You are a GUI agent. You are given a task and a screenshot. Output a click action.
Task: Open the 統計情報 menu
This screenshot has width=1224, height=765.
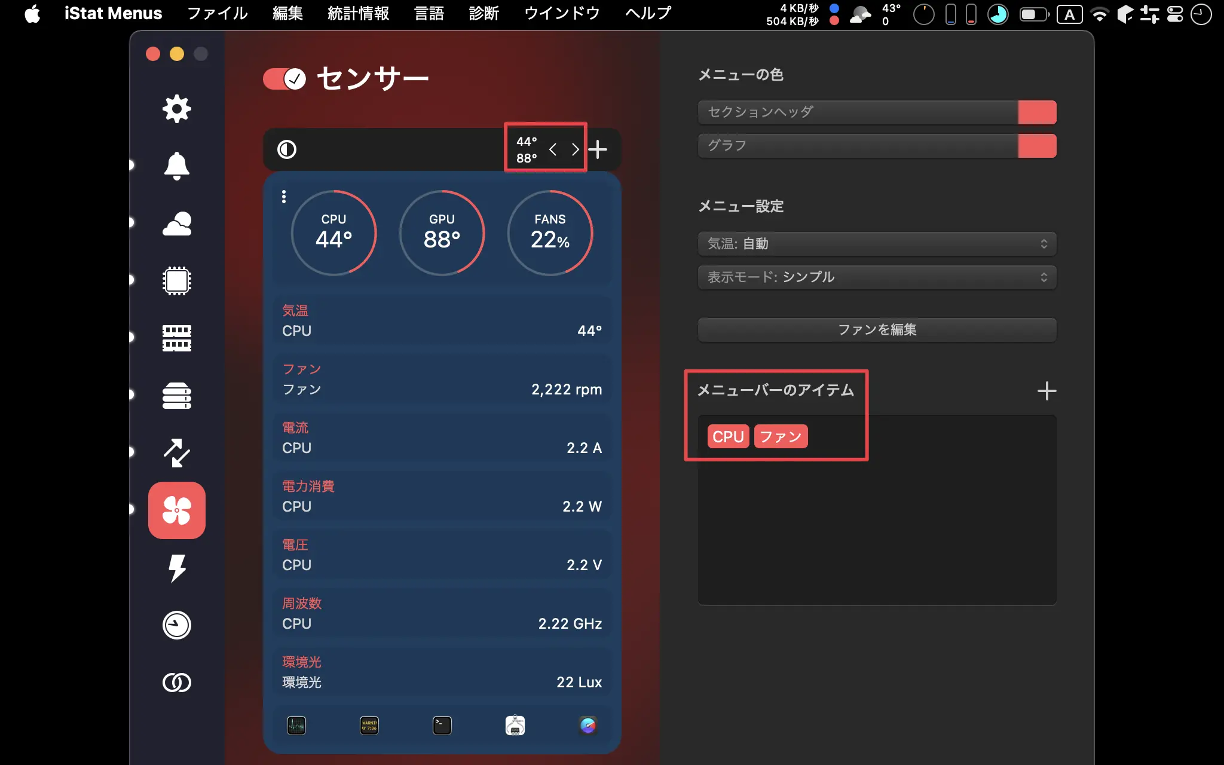359,13
